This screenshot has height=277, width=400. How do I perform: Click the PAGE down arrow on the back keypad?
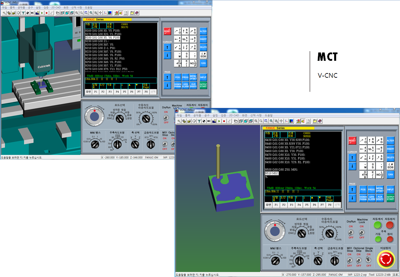point(167,85)
